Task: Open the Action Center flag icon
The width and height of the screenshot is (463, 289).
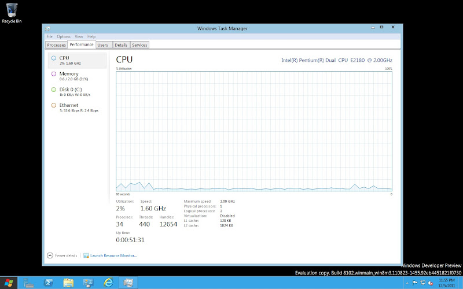Action: 415,283
